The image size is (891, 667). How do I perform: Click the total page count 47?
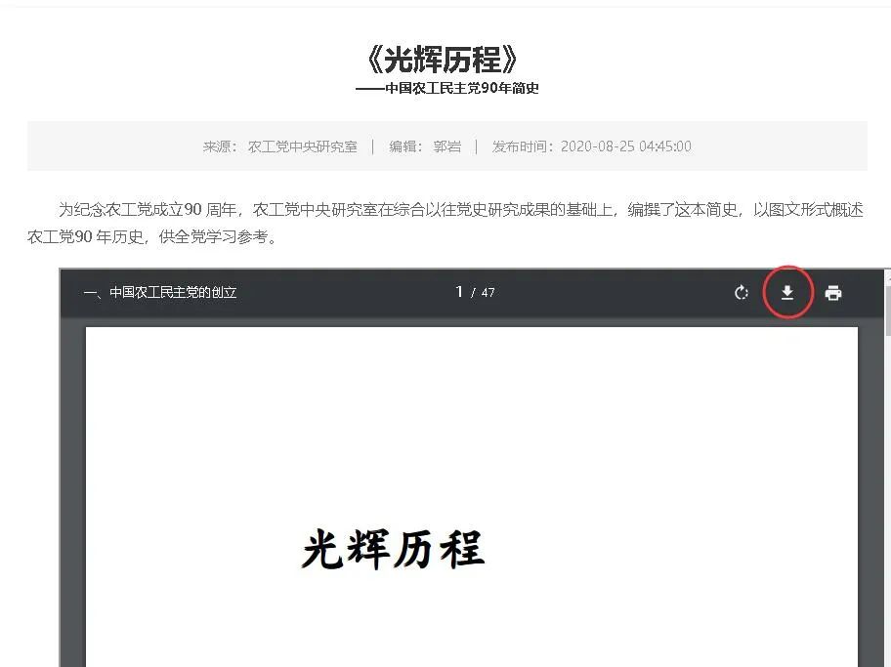[x=488, y=292]
